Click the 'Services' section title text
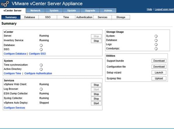 (9, 81)
